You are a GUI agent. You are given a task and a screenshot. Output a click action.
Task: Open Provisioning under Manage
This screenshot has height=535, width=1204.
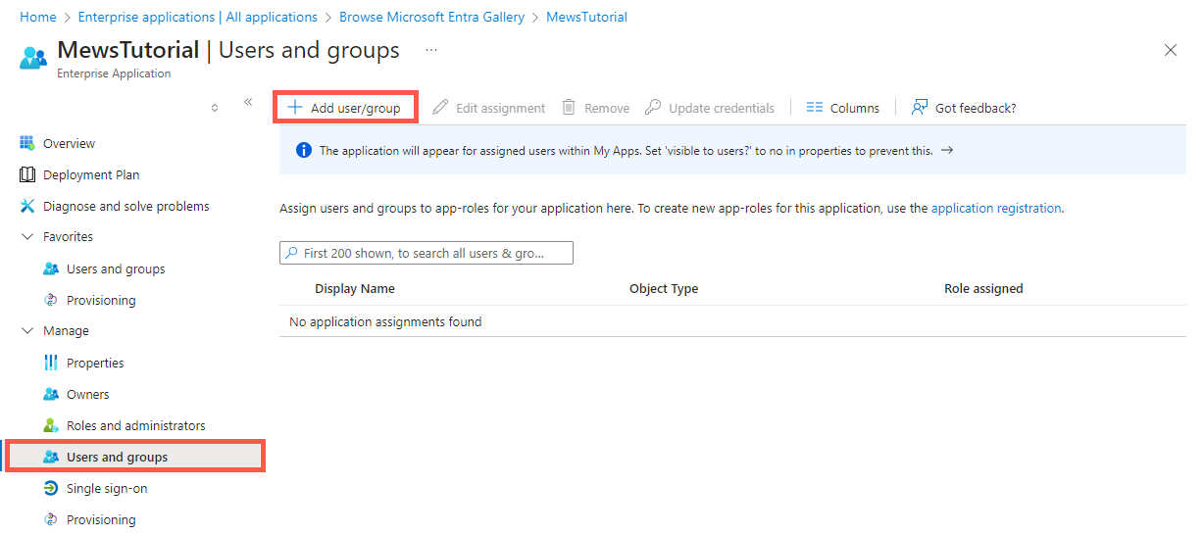click(101, 519)
